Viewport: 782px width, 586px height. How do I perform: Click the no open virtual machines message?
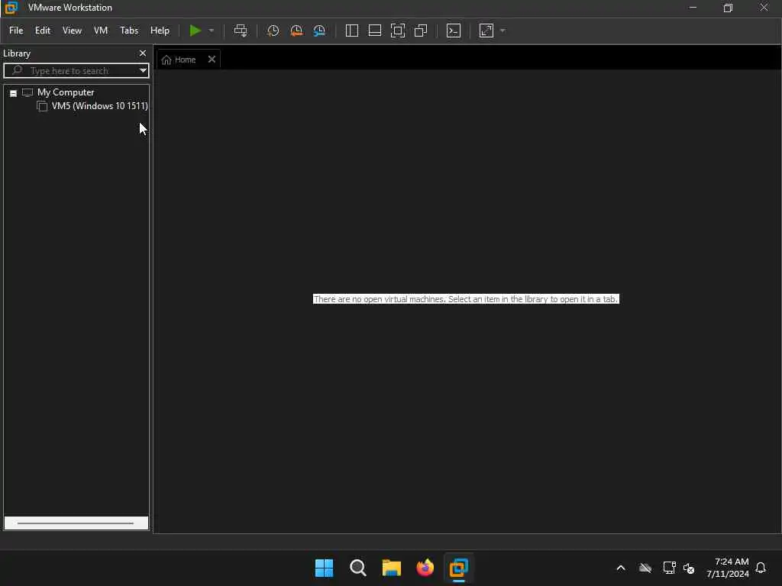[466, 299]
